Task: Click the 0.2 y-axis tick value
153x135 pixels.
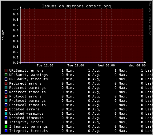Action: point(16,52)
